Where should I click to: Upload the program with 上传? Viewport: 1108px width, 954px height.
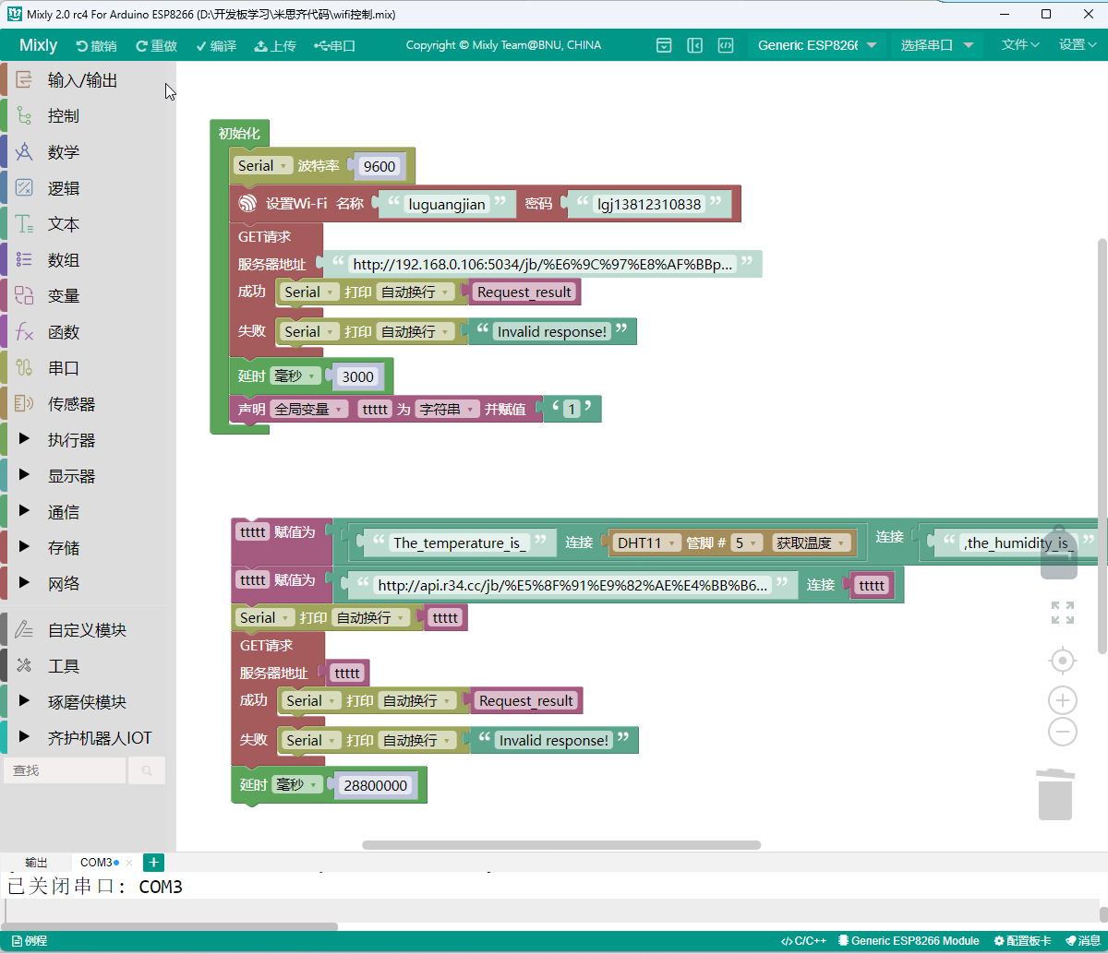click(x=275, y=45)
